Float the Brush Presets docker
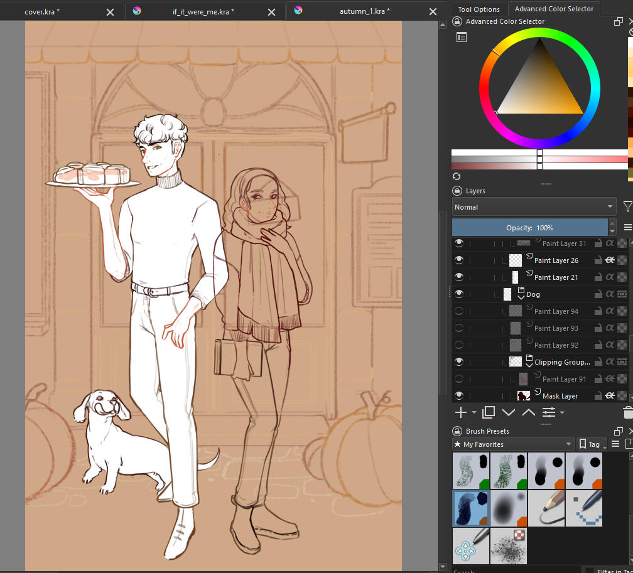 tap(619, 431)
